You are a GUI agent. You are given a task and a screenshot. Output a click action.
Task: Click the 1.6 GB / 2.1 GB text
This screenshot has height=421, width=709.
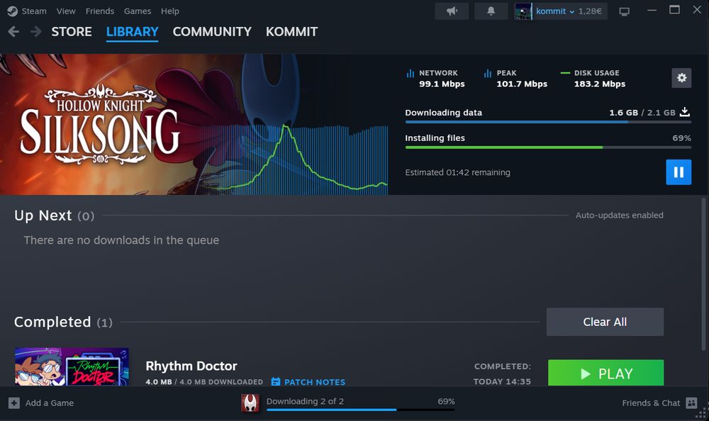click(642, 113)
